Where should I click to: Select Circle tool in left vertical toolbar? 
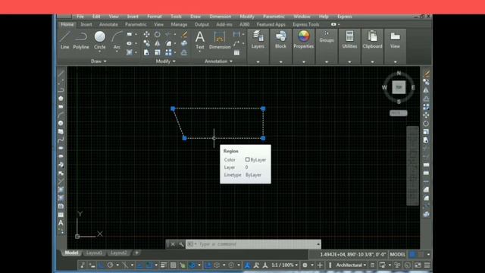coord(61,123)
